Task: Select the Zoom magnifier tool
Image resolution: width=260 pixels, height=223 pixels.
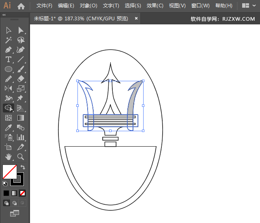Action: click(x=21, y=157)
